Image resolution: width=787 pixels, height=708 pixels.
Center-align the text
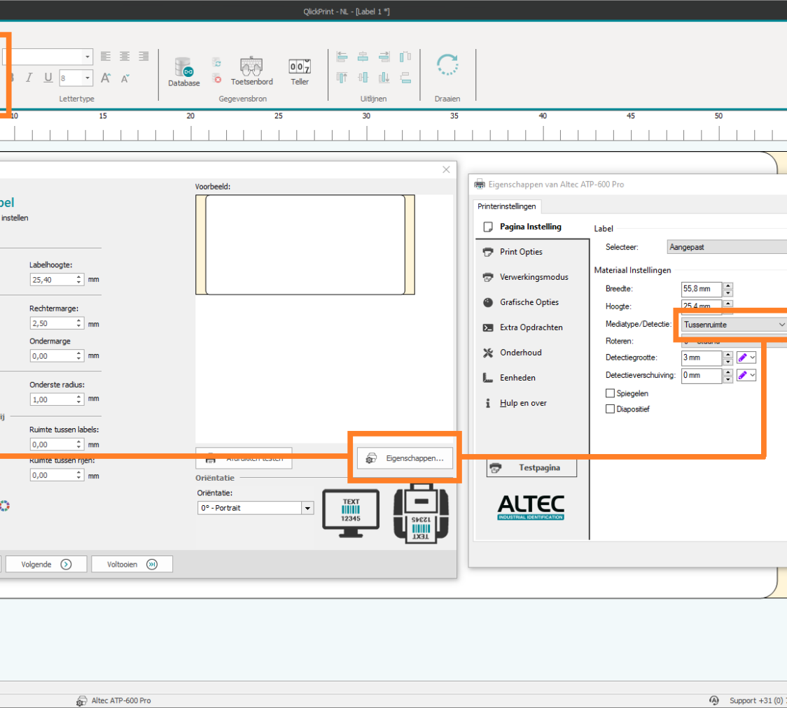click(125, 57)
